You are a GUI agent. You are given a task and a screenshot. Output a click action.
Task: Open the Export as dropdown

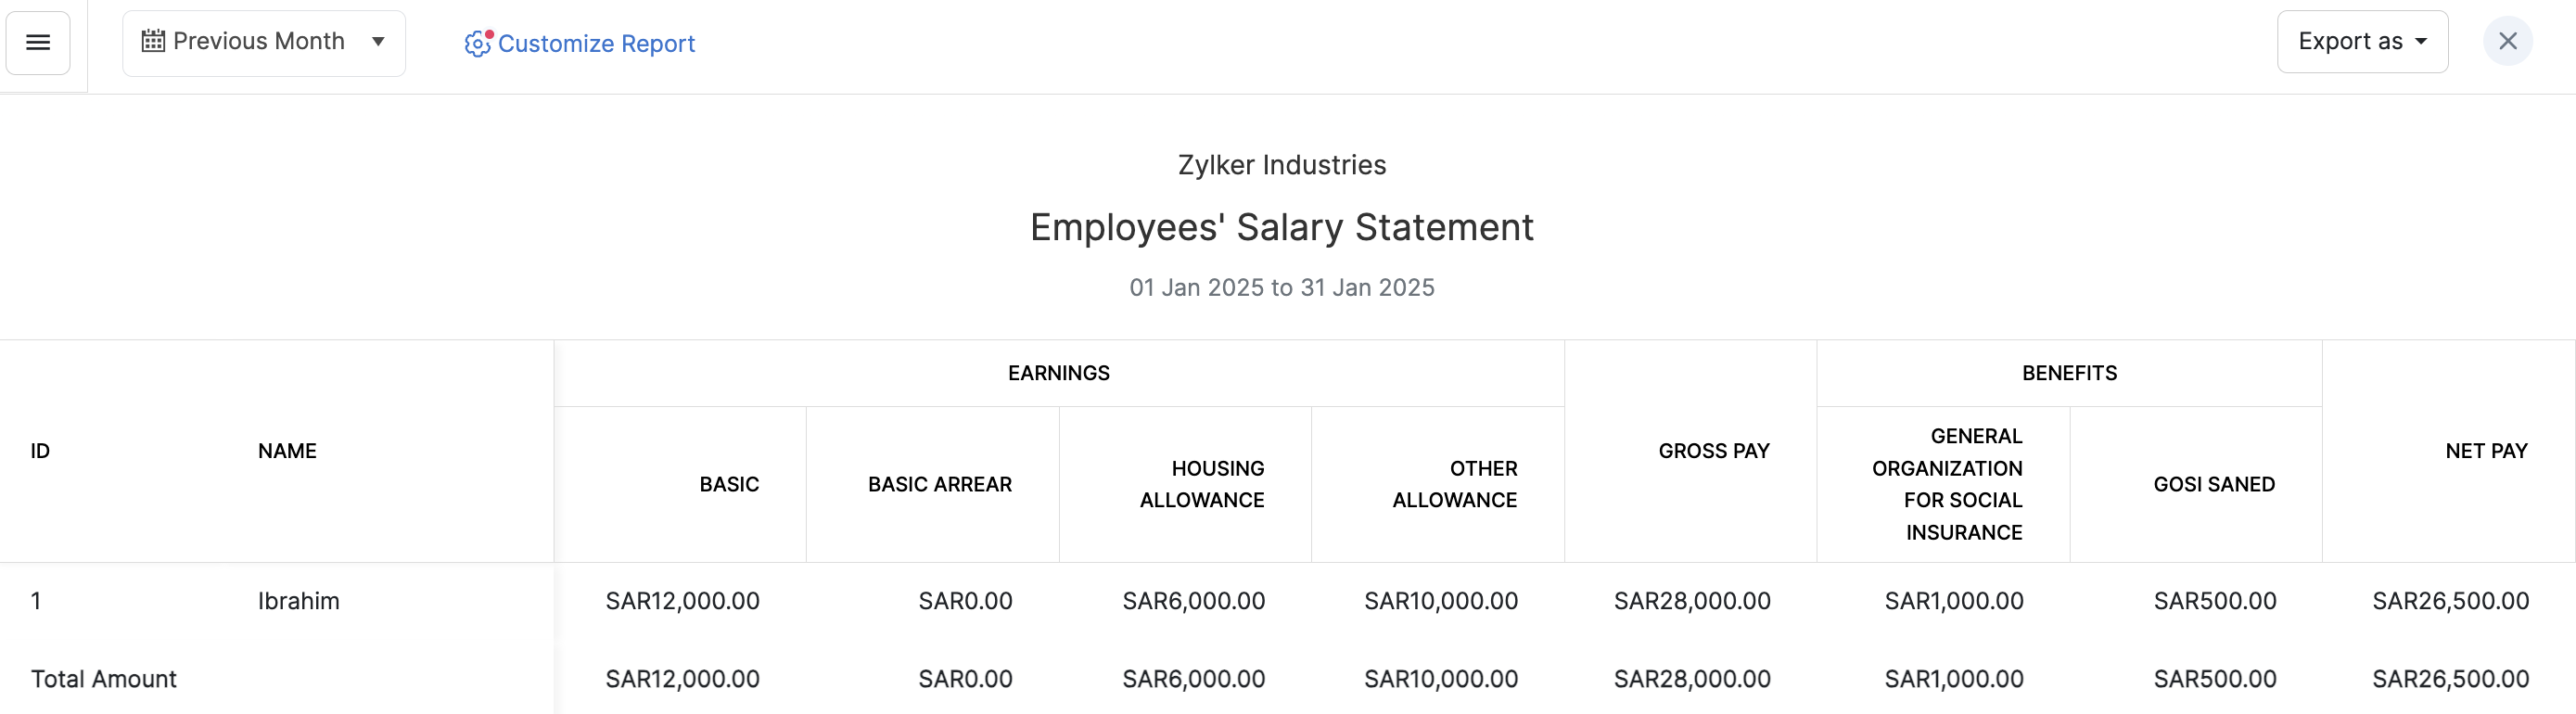[2361, 42]
